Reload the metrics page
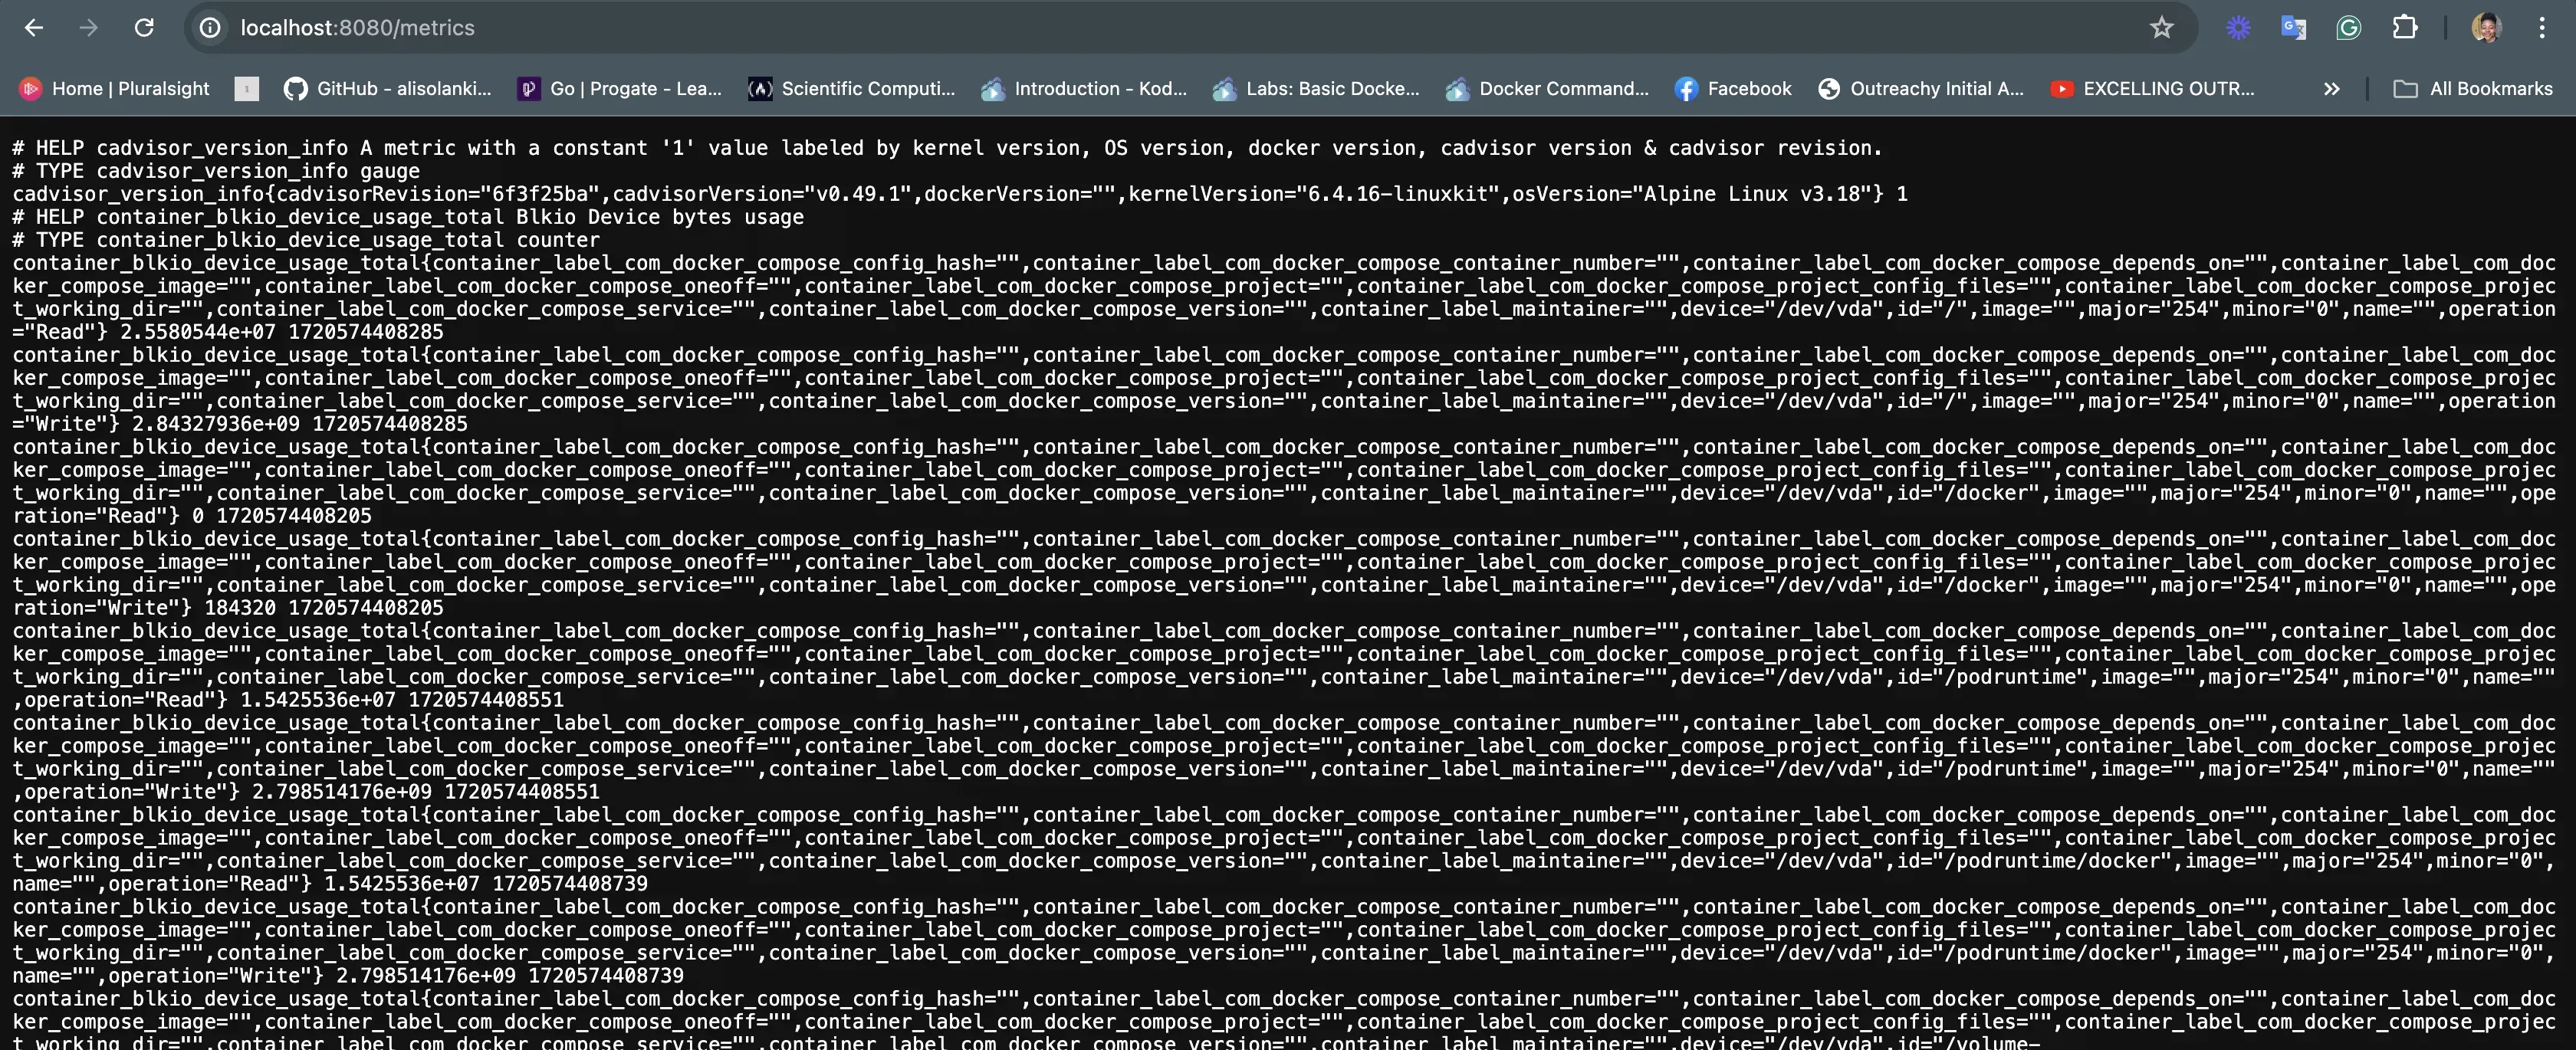 coord(144,28)
